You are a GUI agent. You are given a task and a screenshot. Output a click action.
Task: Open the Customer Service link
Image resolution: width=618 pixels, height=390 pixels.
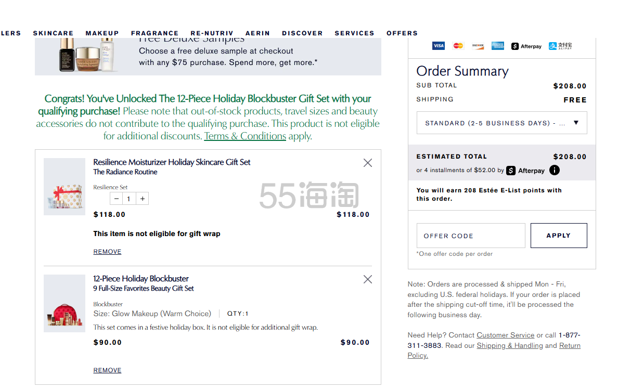(506, 335)
